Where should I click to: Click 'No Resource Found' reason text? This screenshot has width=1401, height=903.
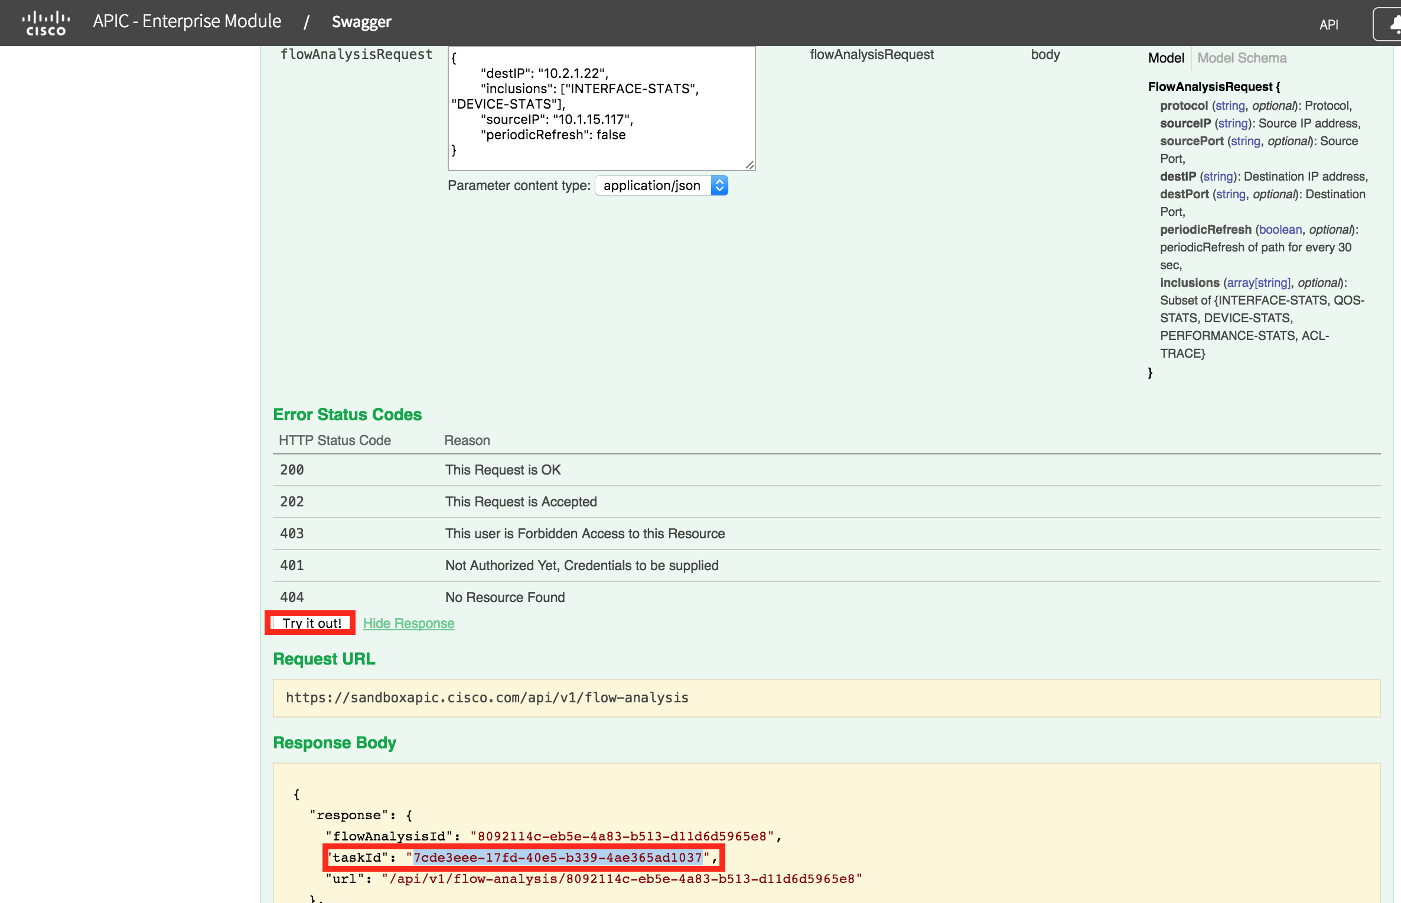(505, 597)
